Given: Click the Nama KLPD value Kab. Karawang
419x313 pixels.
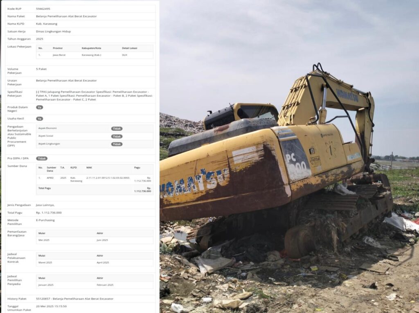Looking at the screenshot, I should 47,24.
